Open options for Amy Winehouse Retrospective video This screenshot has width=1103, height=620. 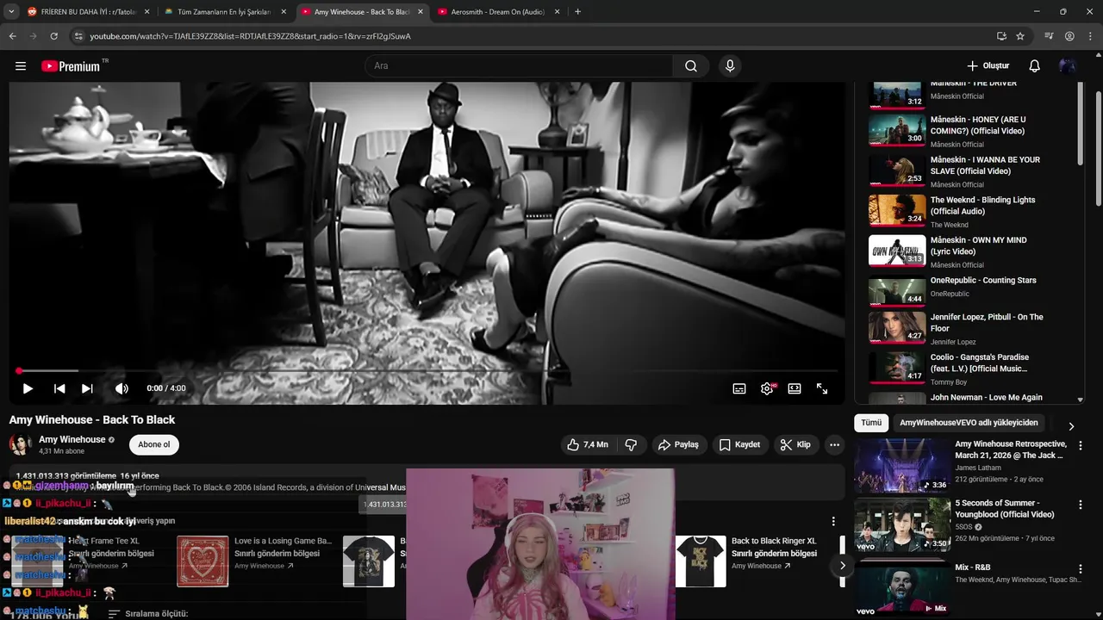click(1081, 446)
